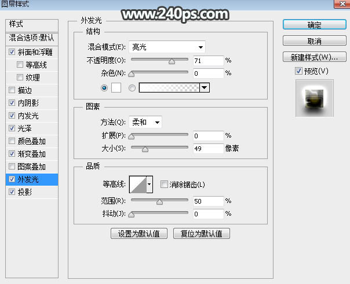
Task: Click the 不透明度 opacity slider handle
Action: [x=172, y=61]
